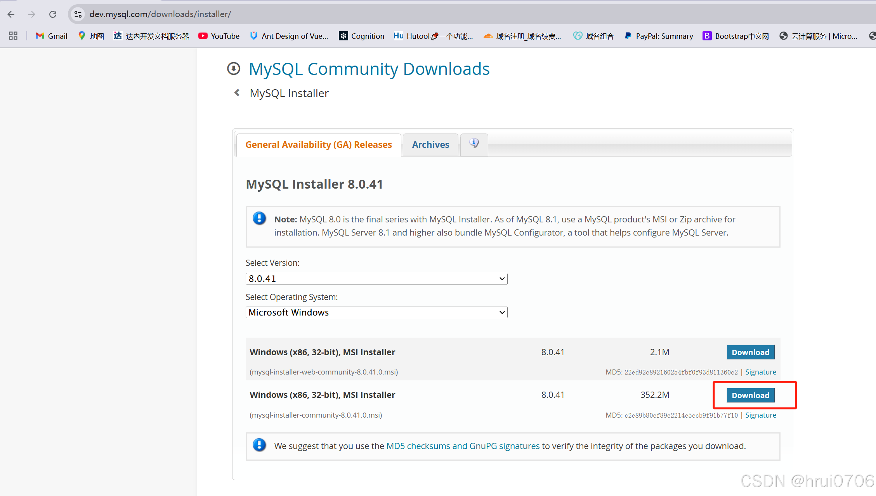Click MD5 value 22ed92c892160254fbf0f93d811360c2

[681, 373]
